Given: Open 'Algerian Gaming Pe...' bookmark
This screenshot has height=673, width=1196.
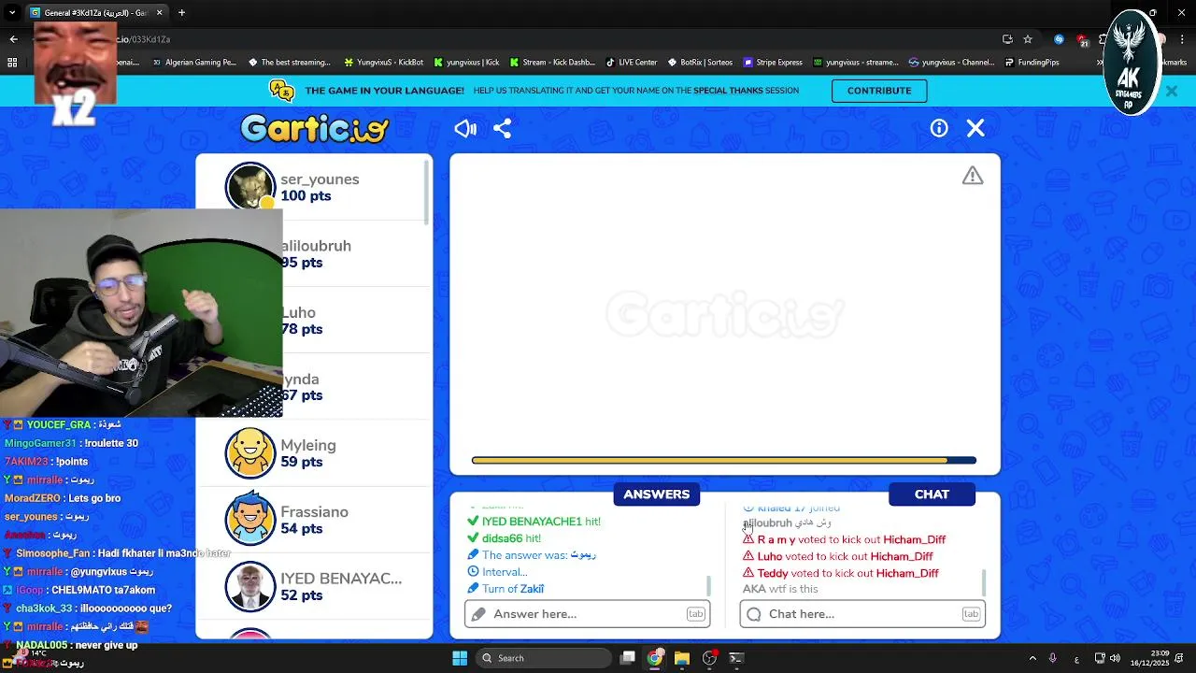Looking at the screenshot, I should (193, 63).
